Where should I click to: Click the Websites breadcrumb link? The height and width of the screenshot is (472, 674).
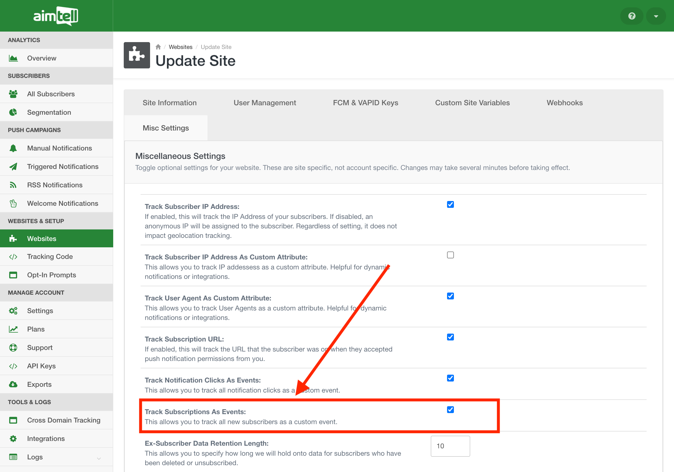click(x=180, y=47)
